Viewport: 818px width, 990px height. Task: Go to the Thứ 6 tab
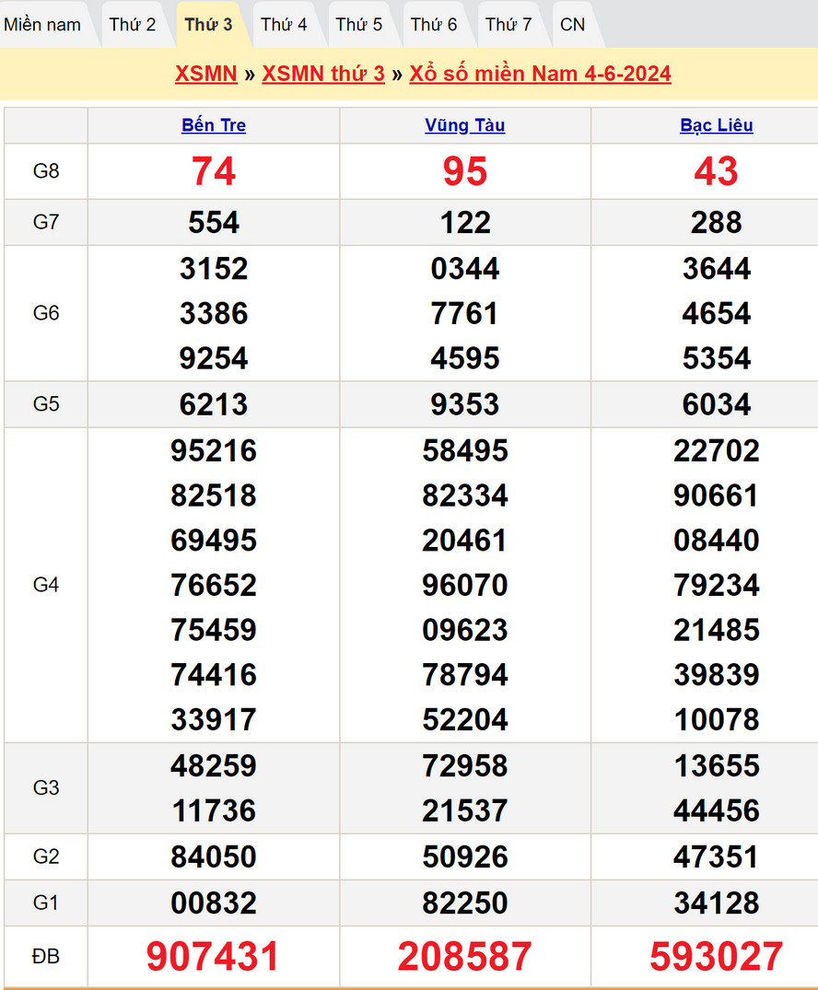[434, 25]
